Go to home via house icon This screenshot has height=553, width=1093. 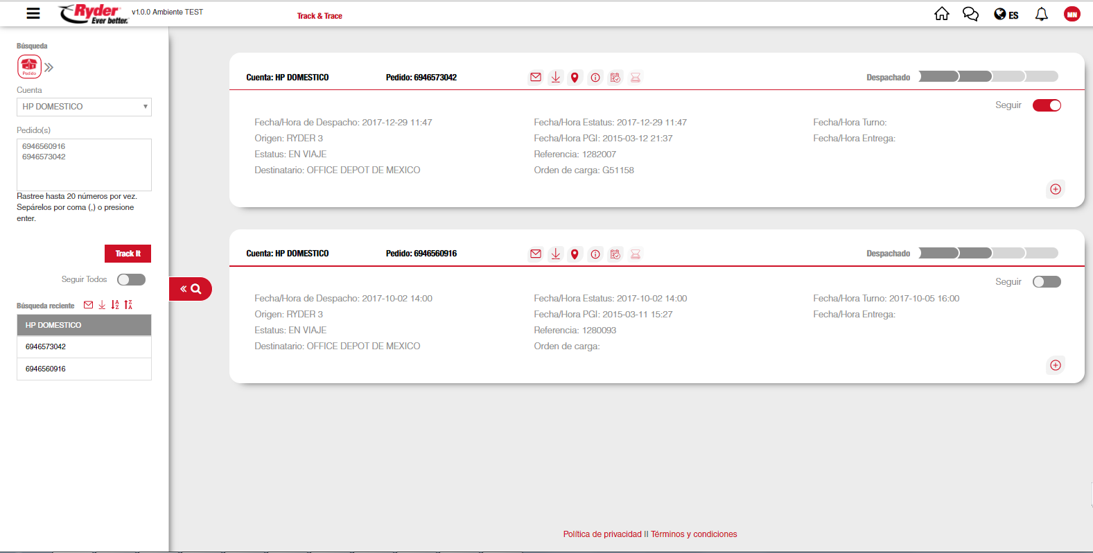point(941,14)
